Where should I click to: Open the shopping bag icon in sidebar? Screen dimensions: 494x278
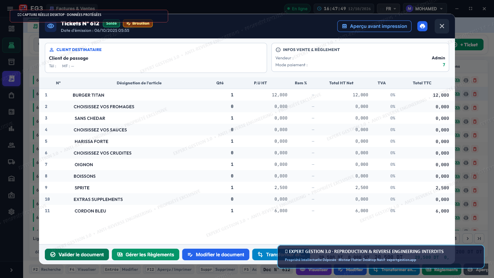12,95
